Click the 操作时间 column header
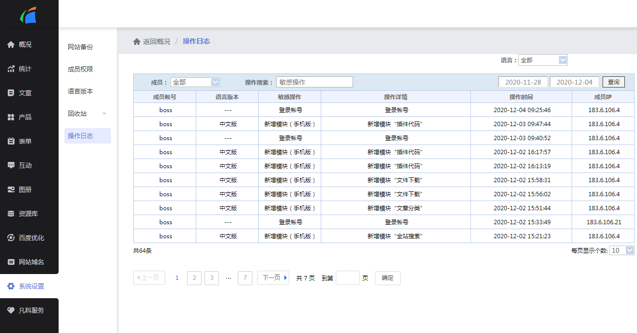 pos(521,97)
